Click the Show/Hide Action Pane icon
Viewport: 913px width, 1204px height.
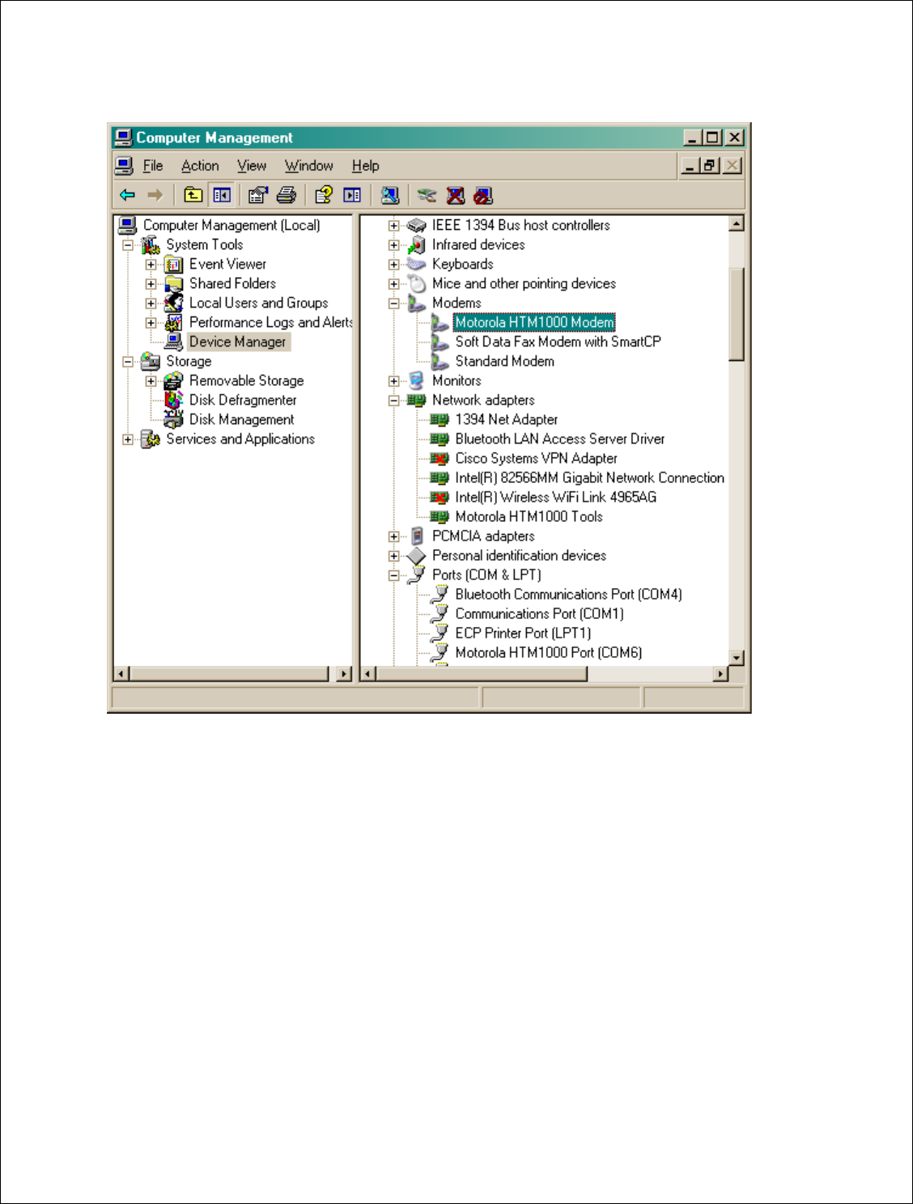point(352,195)
